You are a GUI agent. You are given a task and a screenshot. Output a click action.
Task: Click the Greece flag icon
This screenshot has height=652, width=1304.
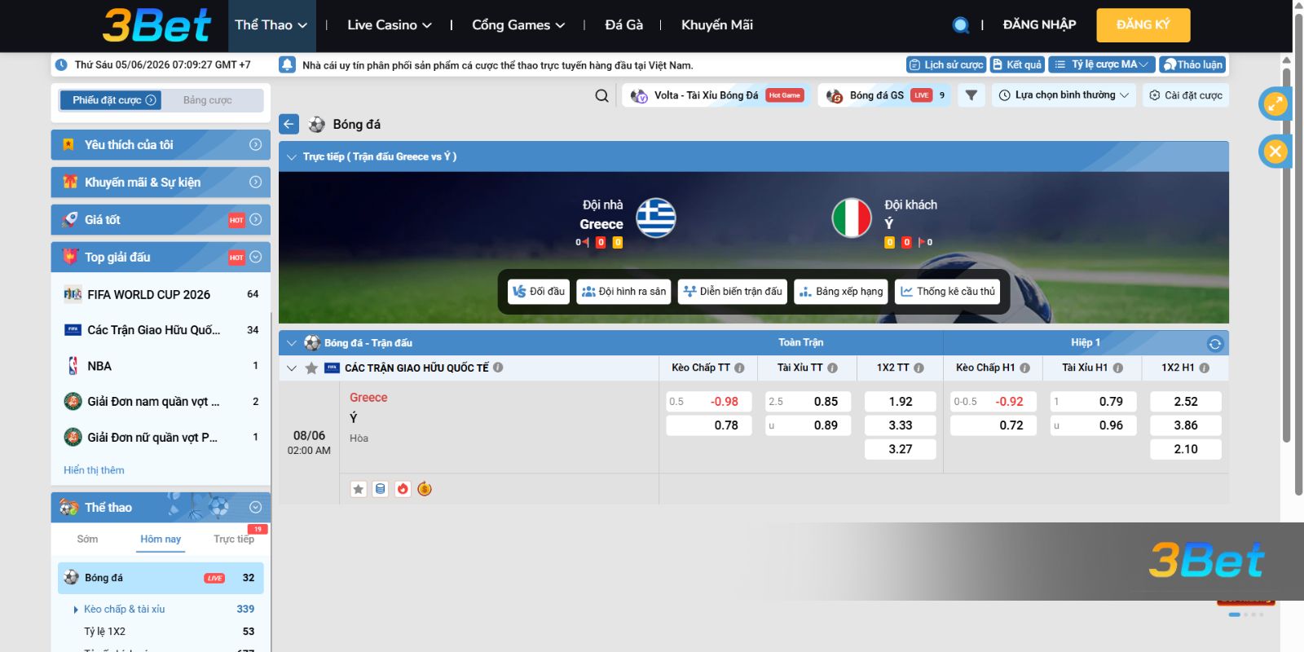coord(656,218)
